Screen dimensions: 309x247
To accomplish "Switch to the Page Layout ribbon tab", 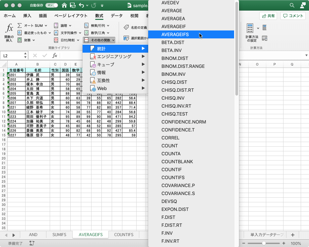I will pos(71,16).
